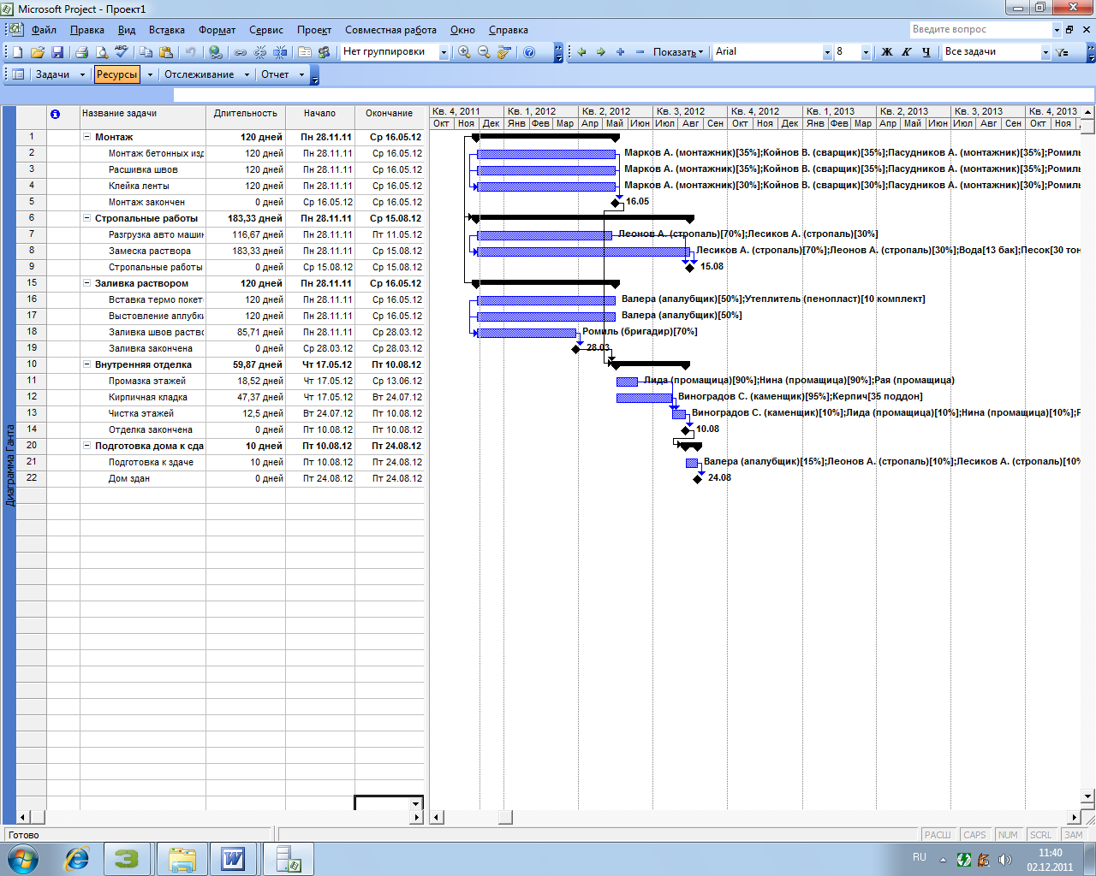Outdent task with the green left arrow
This screenshot has height=876, width=1096.
pyautogui.click(x=581, y=52)
